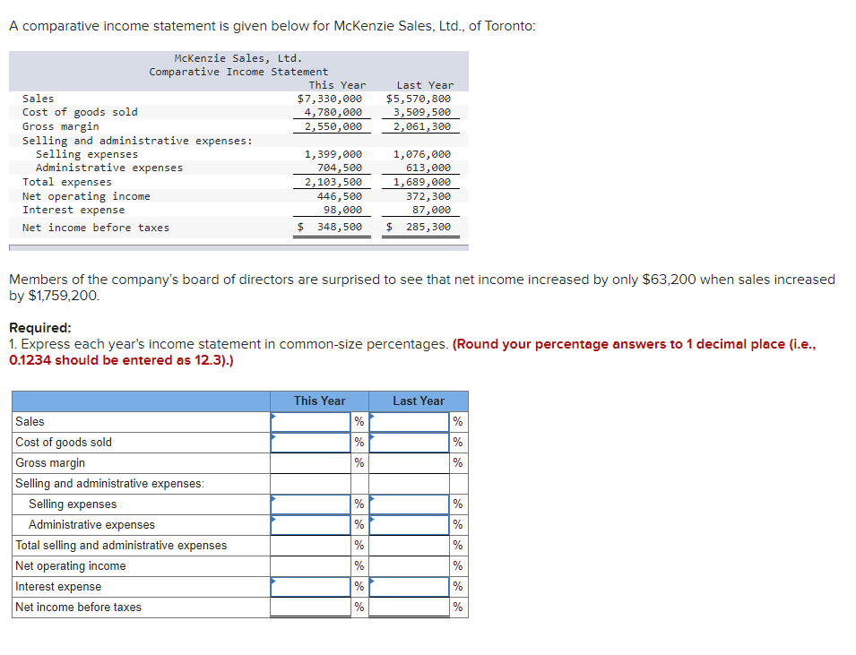Select the Cost of goods sold This Year input
856x655 pixels.
click(309, 442)
